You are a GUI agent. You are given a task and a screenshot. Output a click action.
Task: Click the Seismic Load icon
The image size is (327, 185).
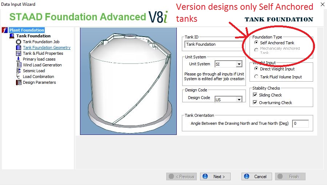19,71
